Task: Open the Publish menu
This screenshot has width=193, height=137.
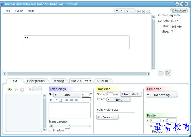Action: point(19,11)
